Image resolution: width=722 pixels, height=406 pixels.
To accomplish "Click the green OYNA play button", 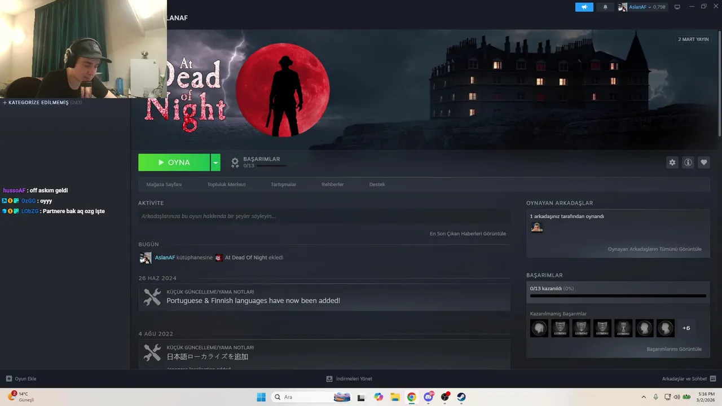I will point(174,162).
